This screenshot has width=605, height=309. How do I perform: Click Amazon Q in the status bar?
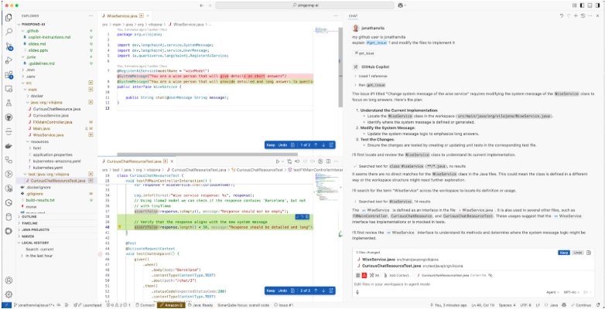point(171,305)
